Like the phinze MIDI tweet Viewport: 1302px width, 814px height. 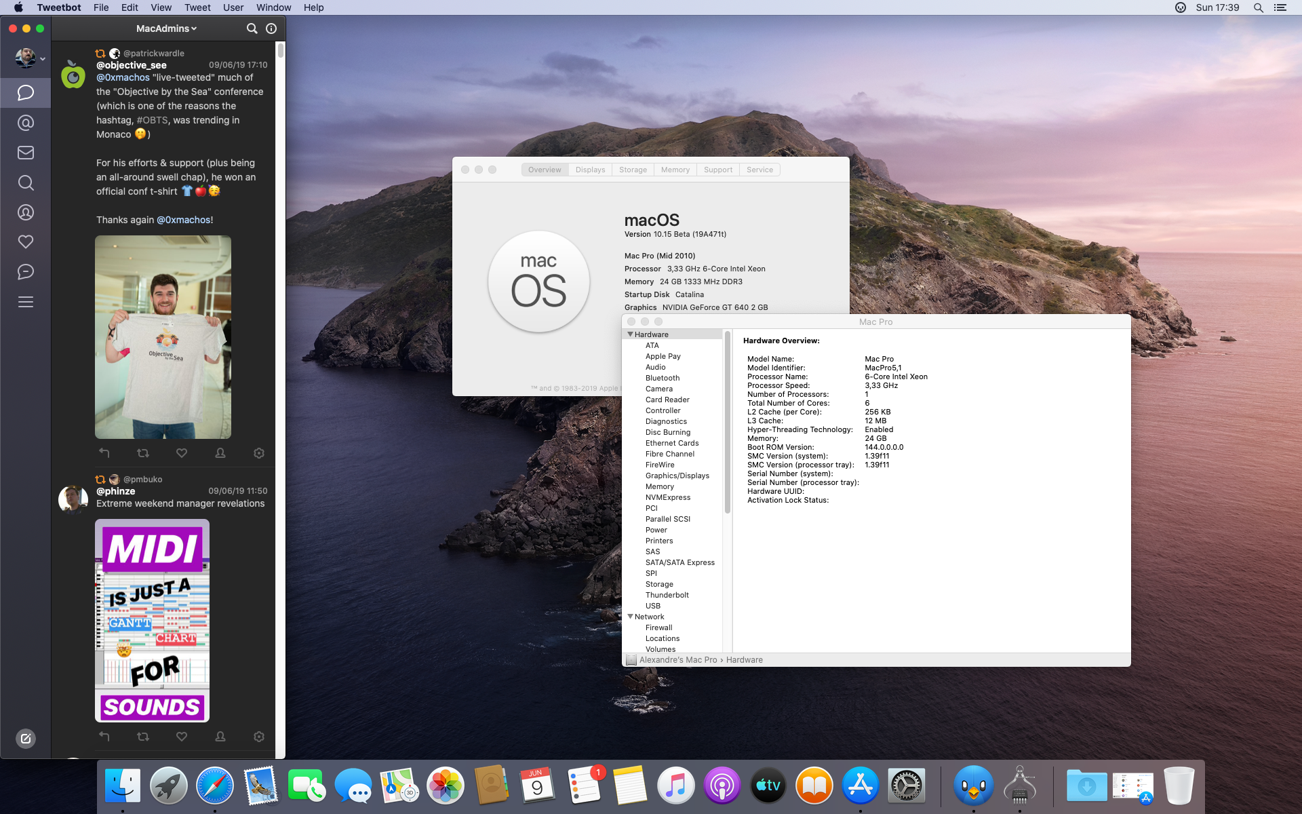pos(182,737)
